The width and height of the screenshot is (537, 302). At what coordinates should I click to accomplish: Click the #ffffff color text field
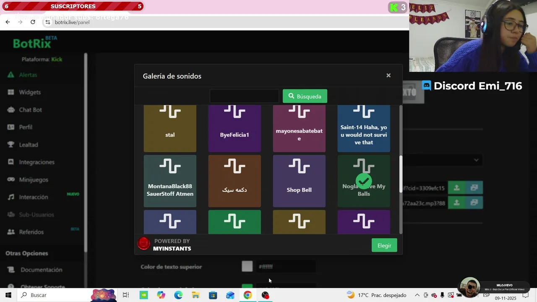(286, 266)
